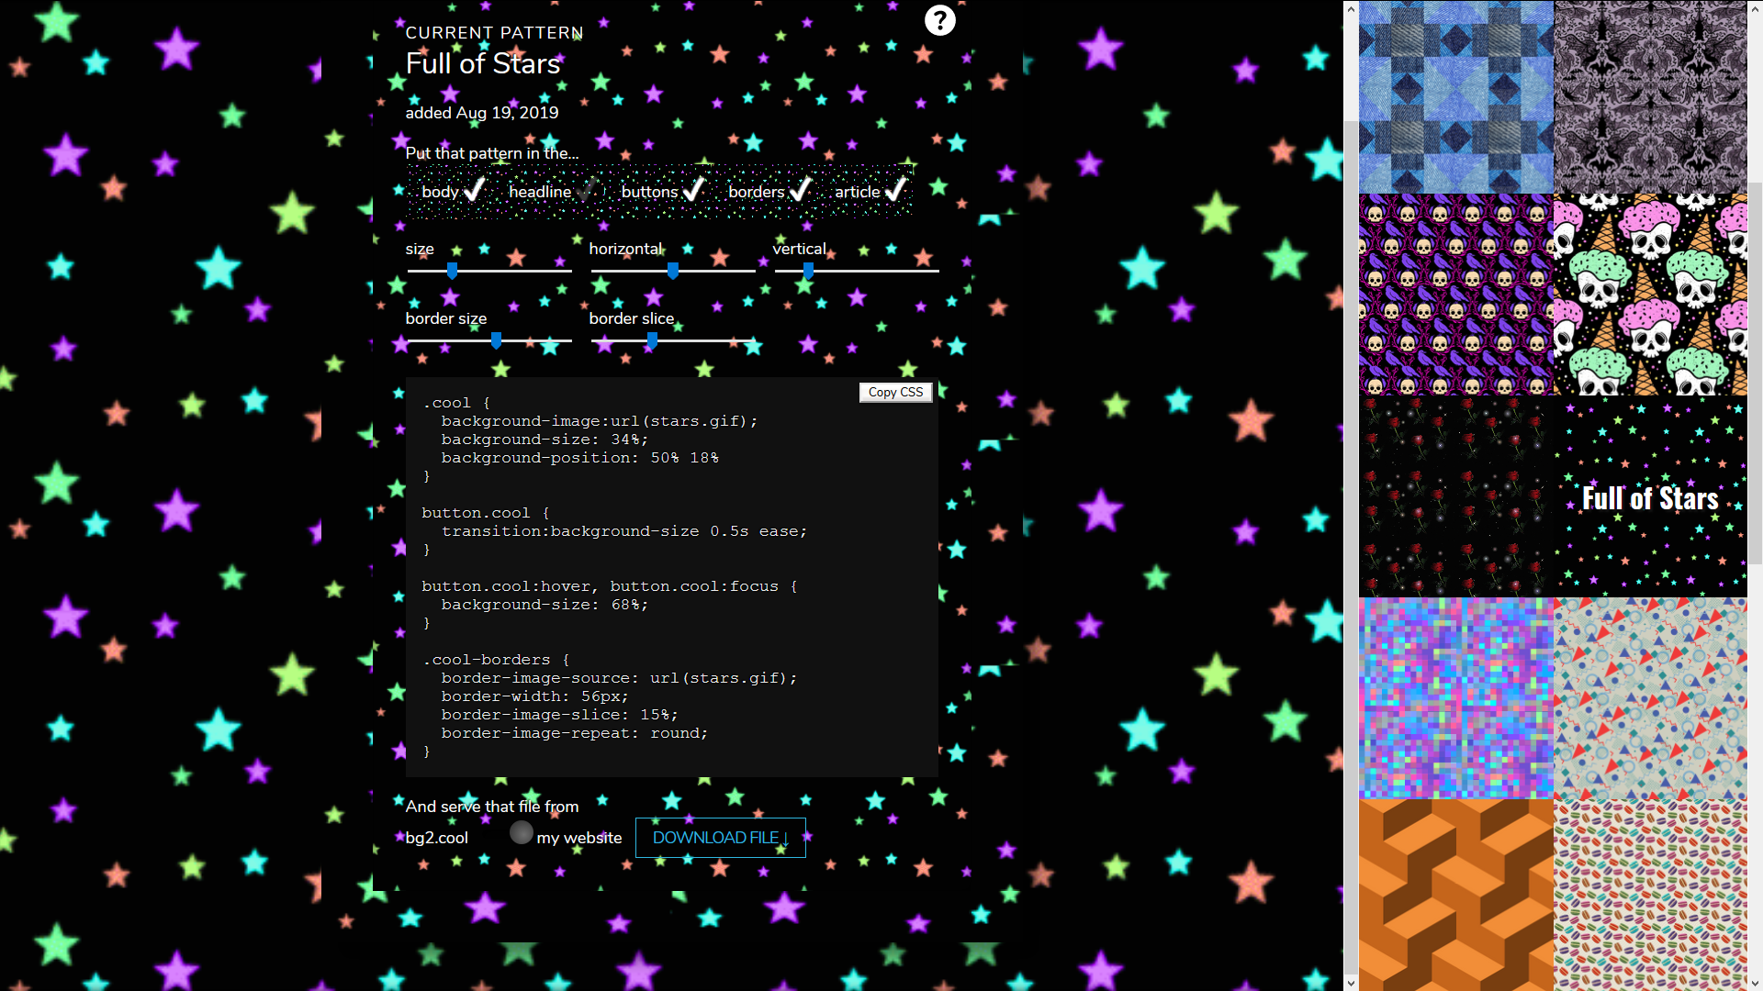Select the blue denim patchwork pattern

[x=1455, y=96]
